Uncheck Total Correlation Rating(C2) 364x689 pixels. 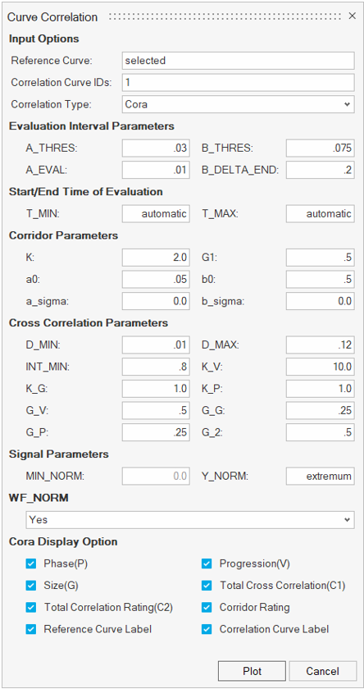coord(30,608)
